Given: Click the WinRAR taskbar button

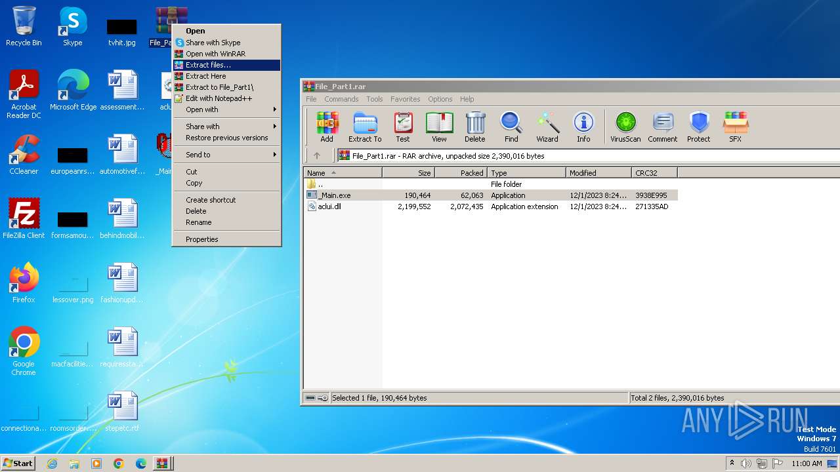Looking at the screenshot, I should pyautogui.click(x=161, y=463).
